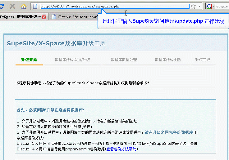Bookmark this page with the star icon
This screenshot has width=229, height=160.
[193, 6]
